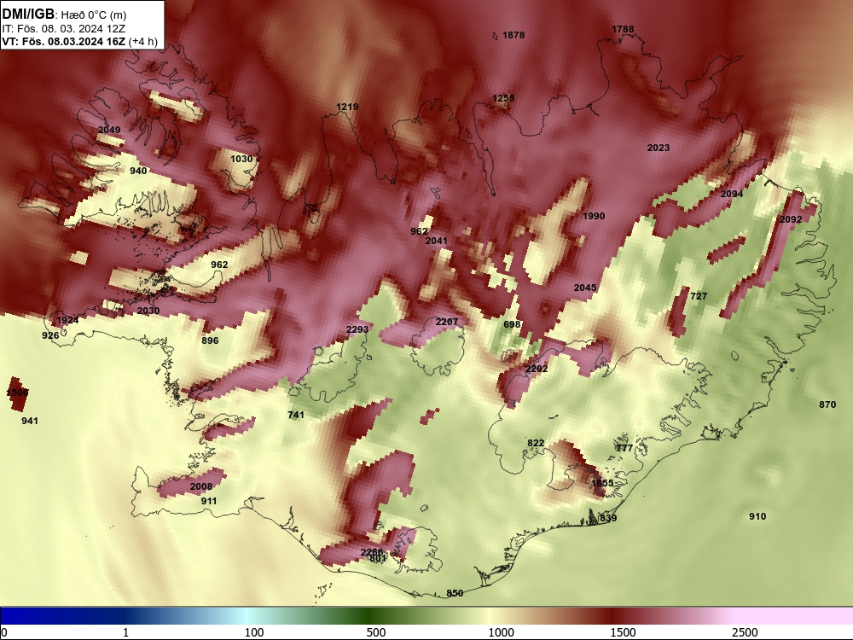Click the 1030 height label
The width and height of the screenshot is (853, 640).
click(x=241, y=159)
